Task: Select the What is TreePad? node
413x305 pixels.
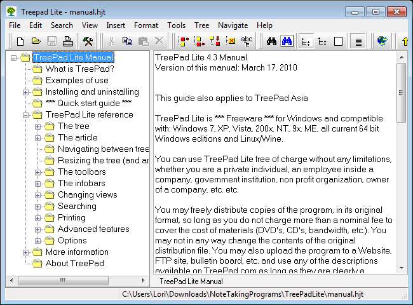Action: click(x=80, y=69)
